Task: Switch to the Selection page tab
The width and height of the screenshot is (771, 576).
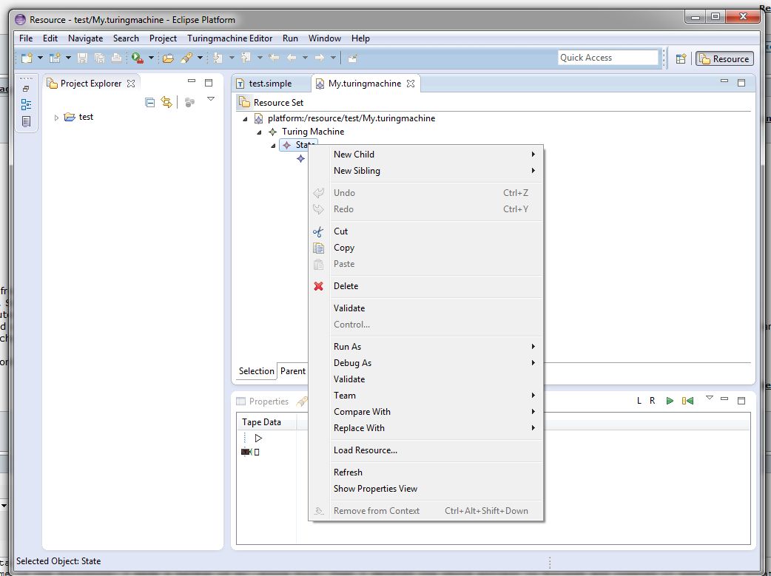Action: tap(256, 371)
